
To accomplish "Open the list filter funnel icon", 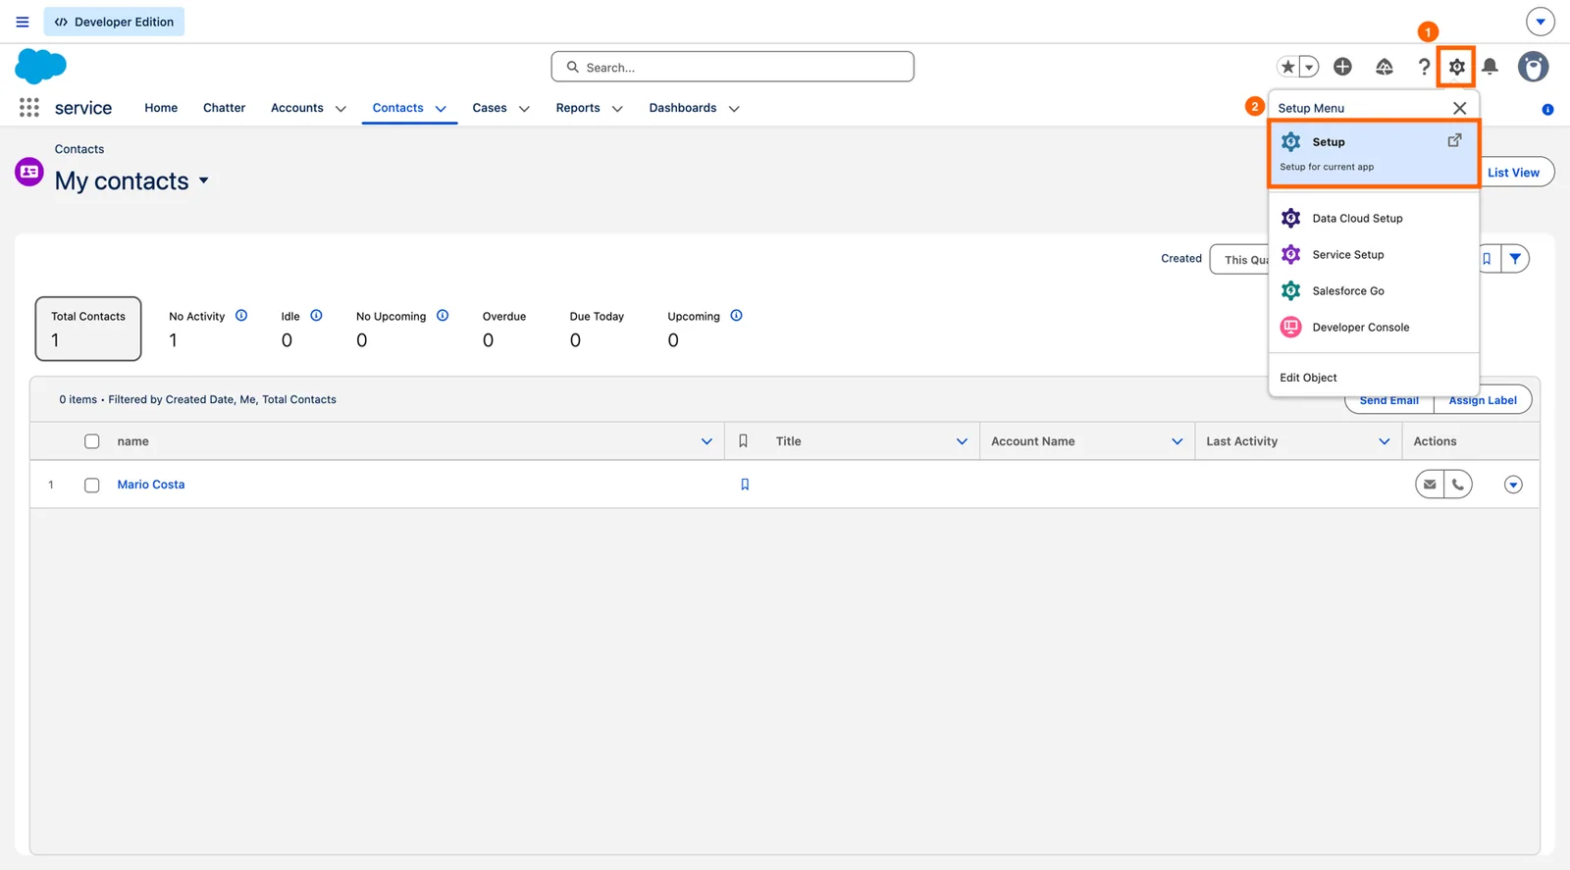I will pos(1515,259).
